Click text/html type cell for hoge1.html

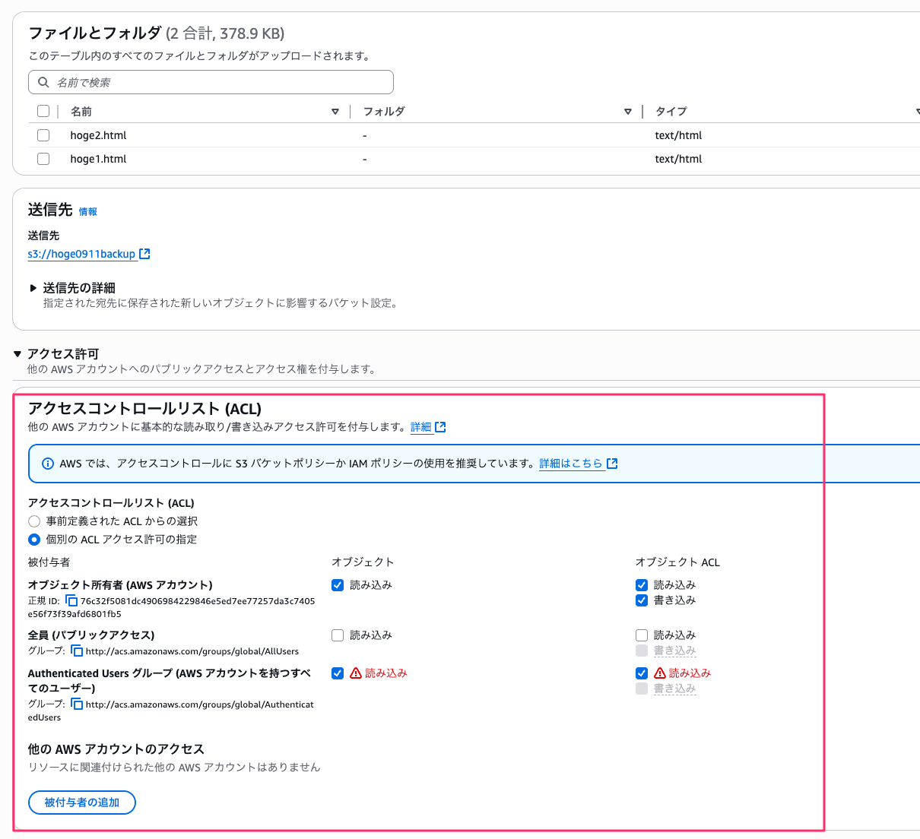[x=678, y=159]
